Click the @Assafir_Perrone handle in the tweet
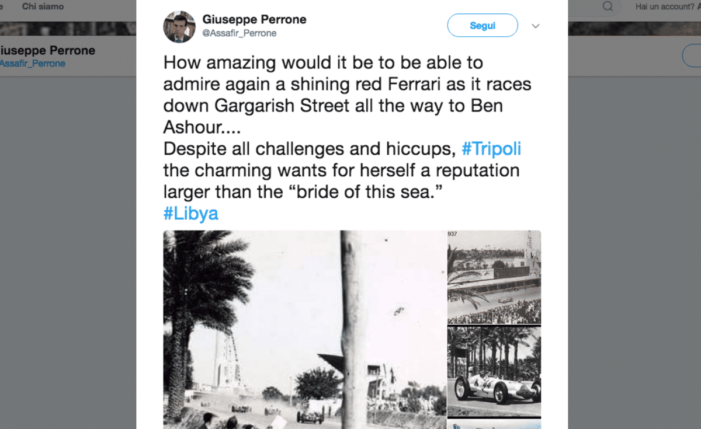This screenshot has width=701, height=429. [x=240, y=33]
